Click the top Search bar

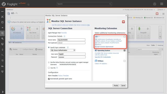pos(84,4)
